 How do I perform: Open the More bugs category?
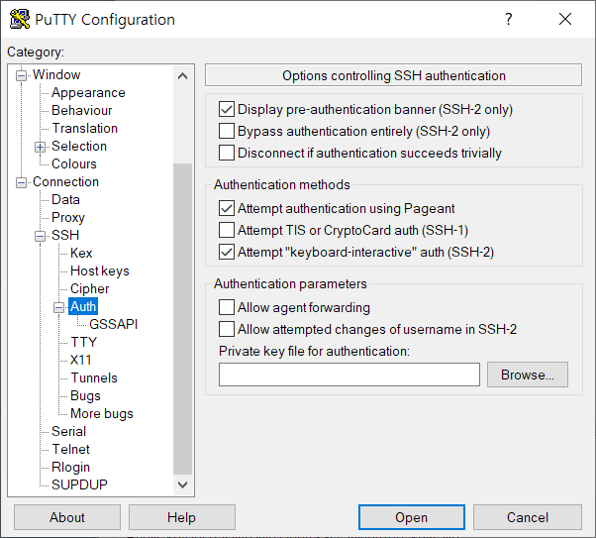(102, 414)
